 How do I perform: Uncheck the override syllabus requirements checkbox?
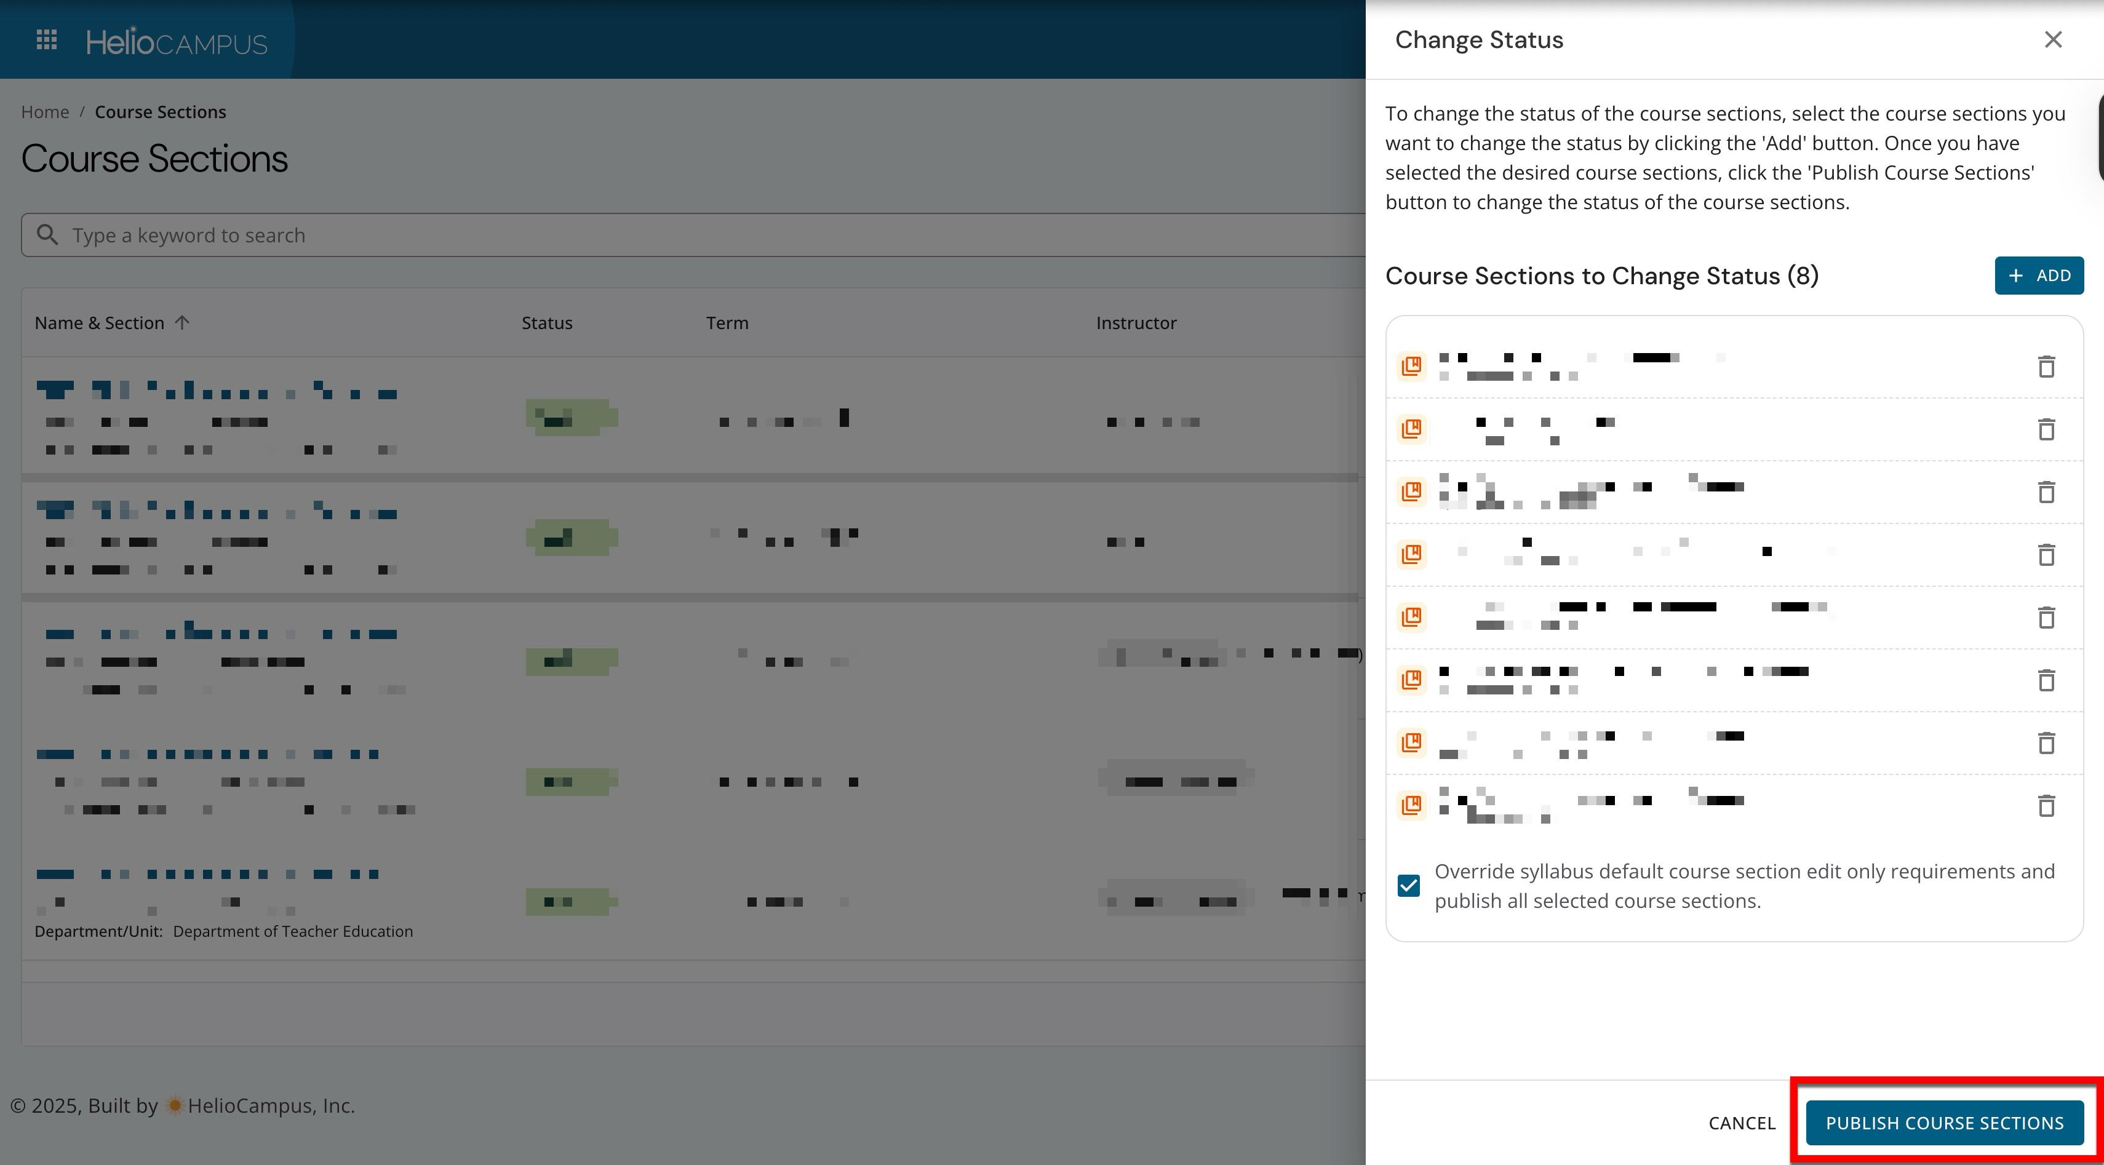pyautogui.click(x=1409, y=886)
